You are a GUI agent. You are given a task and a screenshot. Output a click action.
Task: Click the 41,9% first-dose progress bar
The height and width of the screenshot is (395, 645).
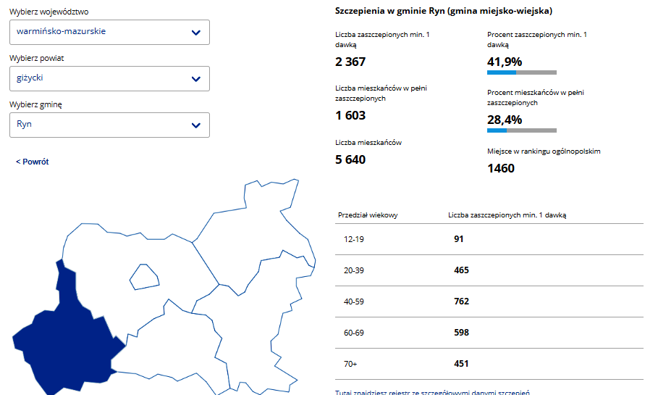coord(521,72)
